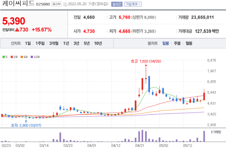Click the 코스닥 market badge
The height and width of the screenshot is (149, 226).
56,4
